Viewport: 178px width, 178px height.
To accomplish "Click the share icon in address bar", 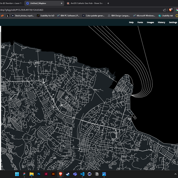I will (x=164, y=10).
